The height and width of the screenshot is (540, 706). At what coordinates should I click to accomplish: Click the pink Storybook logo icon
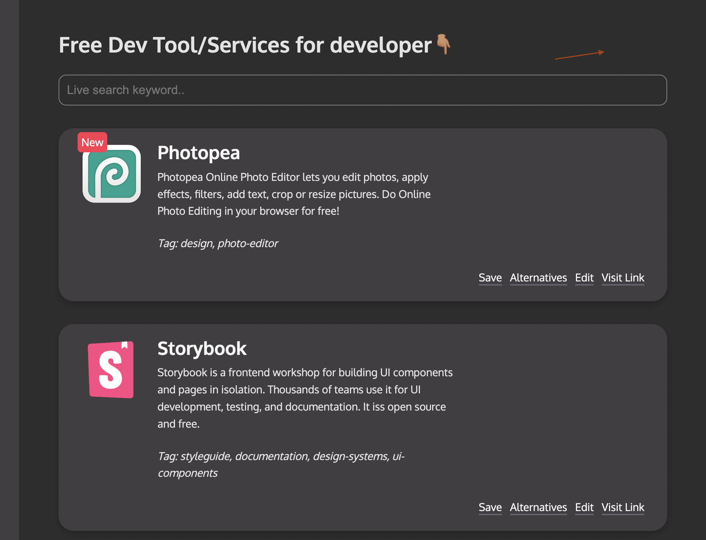(111, 369)
